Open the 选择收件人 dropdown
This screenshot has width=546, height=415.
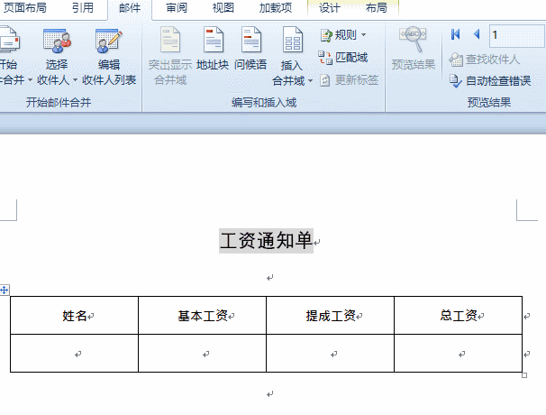58,79
